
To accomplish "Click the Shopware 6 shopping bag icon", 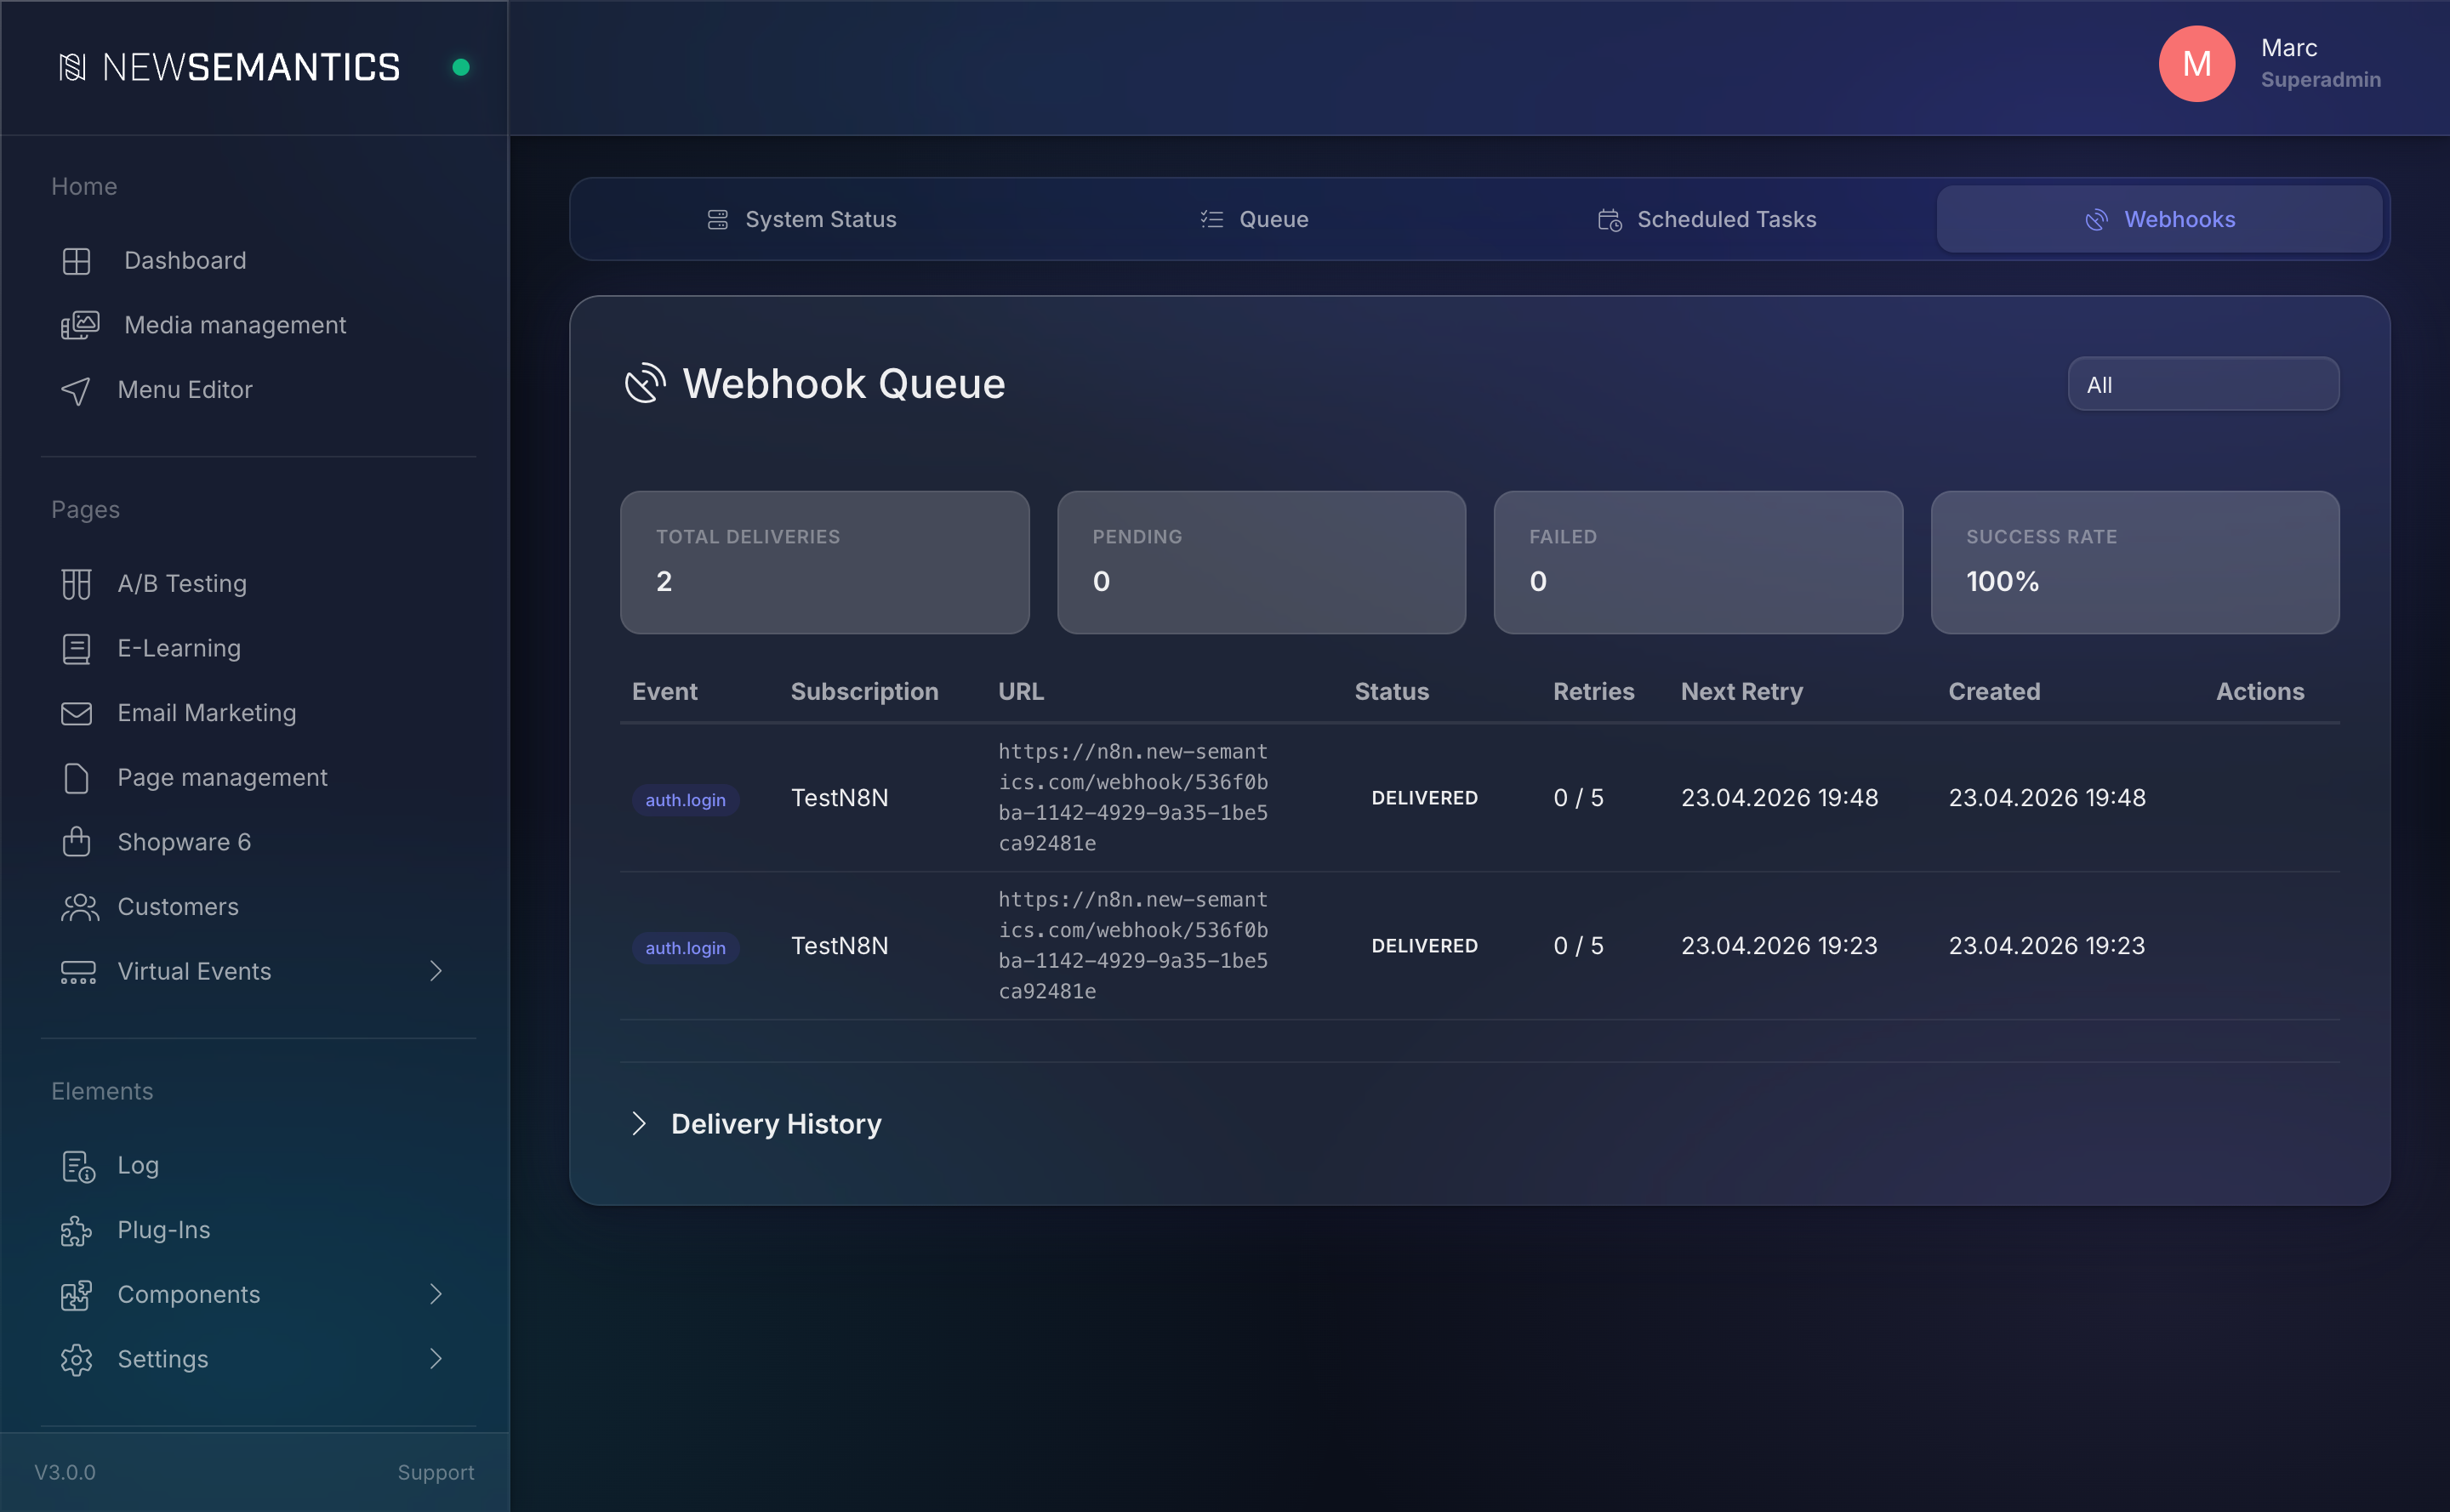I will pyautogui.click(x=76, y=842).
